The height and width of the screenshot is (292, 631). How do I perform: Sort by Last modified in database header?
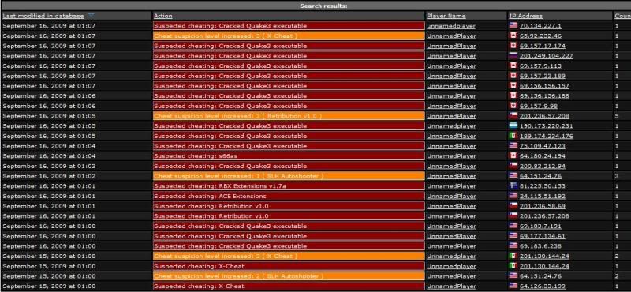43,16
